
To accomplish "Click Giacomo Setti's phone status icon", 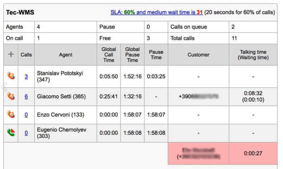I will (11, 96).
